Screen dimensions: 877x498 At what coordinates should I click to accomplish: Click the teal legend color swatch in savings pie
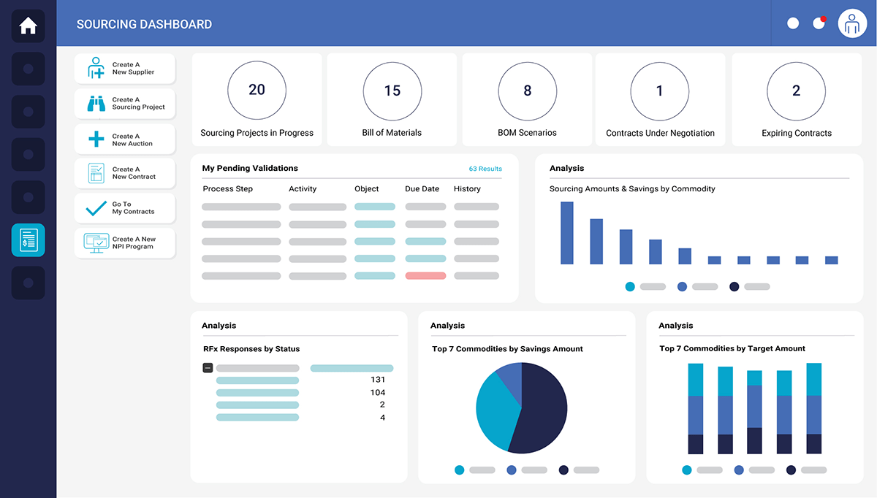point(458,470)
